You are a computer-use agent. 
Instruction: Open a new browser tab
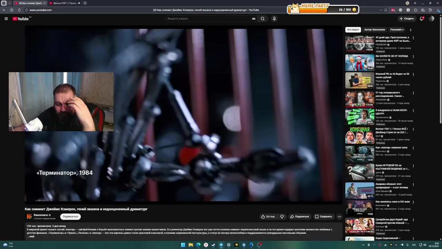[85, 3]
